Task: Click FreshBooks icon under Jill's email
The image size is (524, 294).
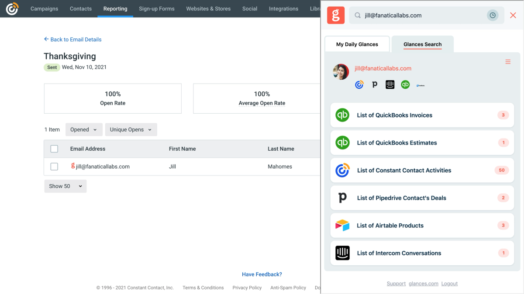Action: (x=420, y=85)
